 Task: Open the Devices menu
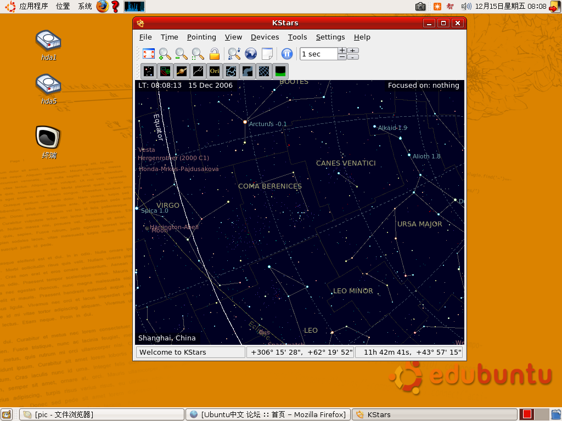pyautogui.click(x=265, y=37)
